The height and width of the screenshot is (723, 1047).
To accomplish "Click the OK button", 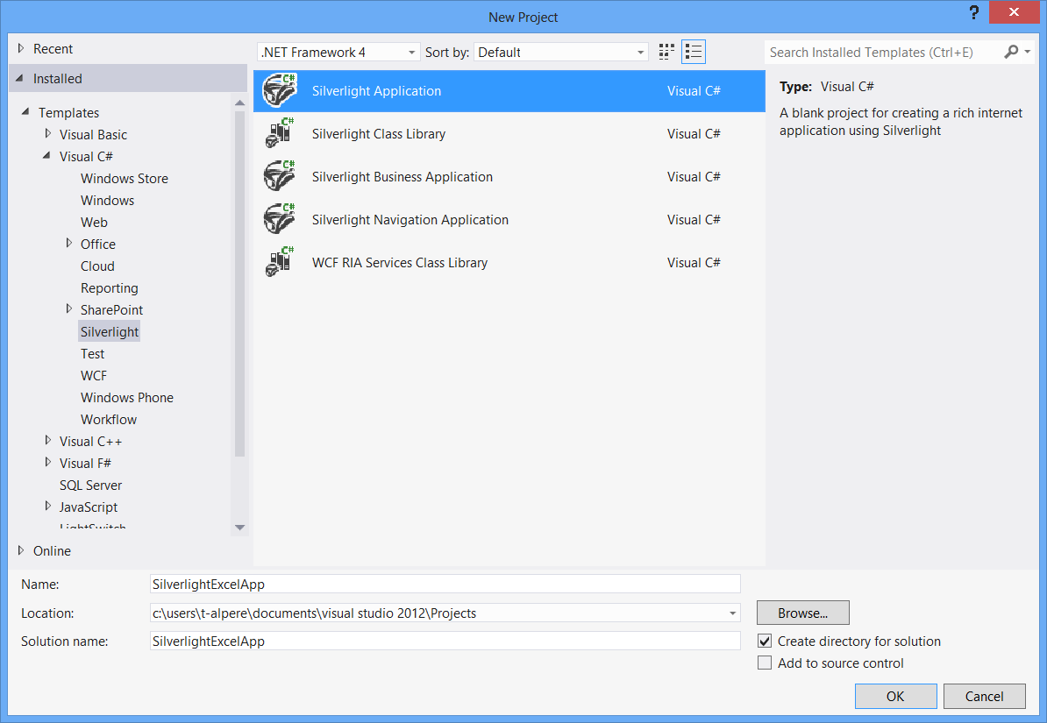I will (x=895, y=697).
